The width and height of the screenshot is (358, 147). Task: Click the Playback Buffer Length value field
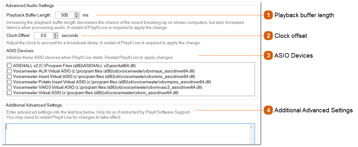(x=65, y=15)
